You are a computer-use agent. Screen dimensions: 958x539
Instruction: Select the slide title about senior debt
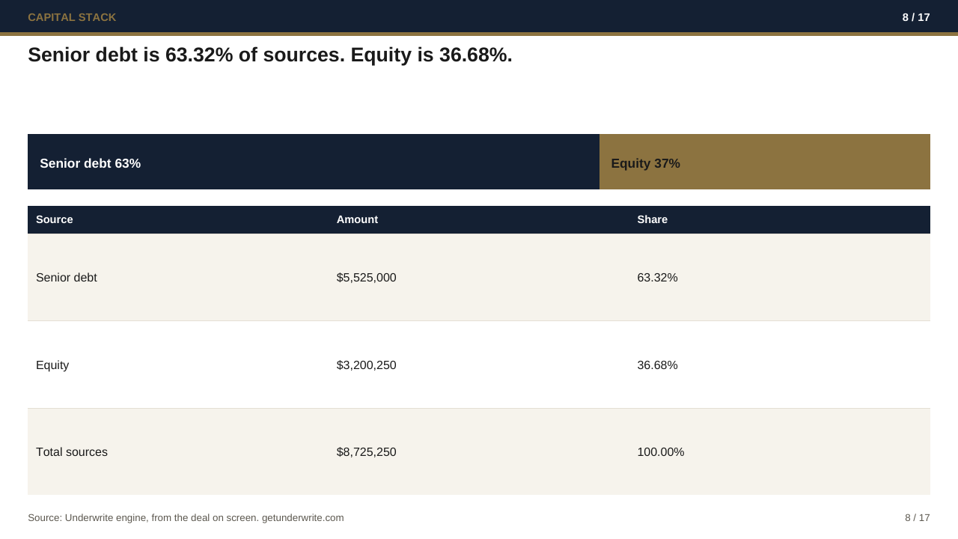(x=270, y=55)
